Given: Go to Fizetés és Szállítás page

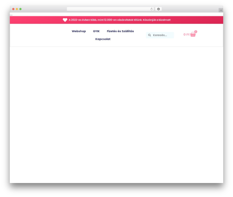Looking at the screenshot, I should coord(120,31).
